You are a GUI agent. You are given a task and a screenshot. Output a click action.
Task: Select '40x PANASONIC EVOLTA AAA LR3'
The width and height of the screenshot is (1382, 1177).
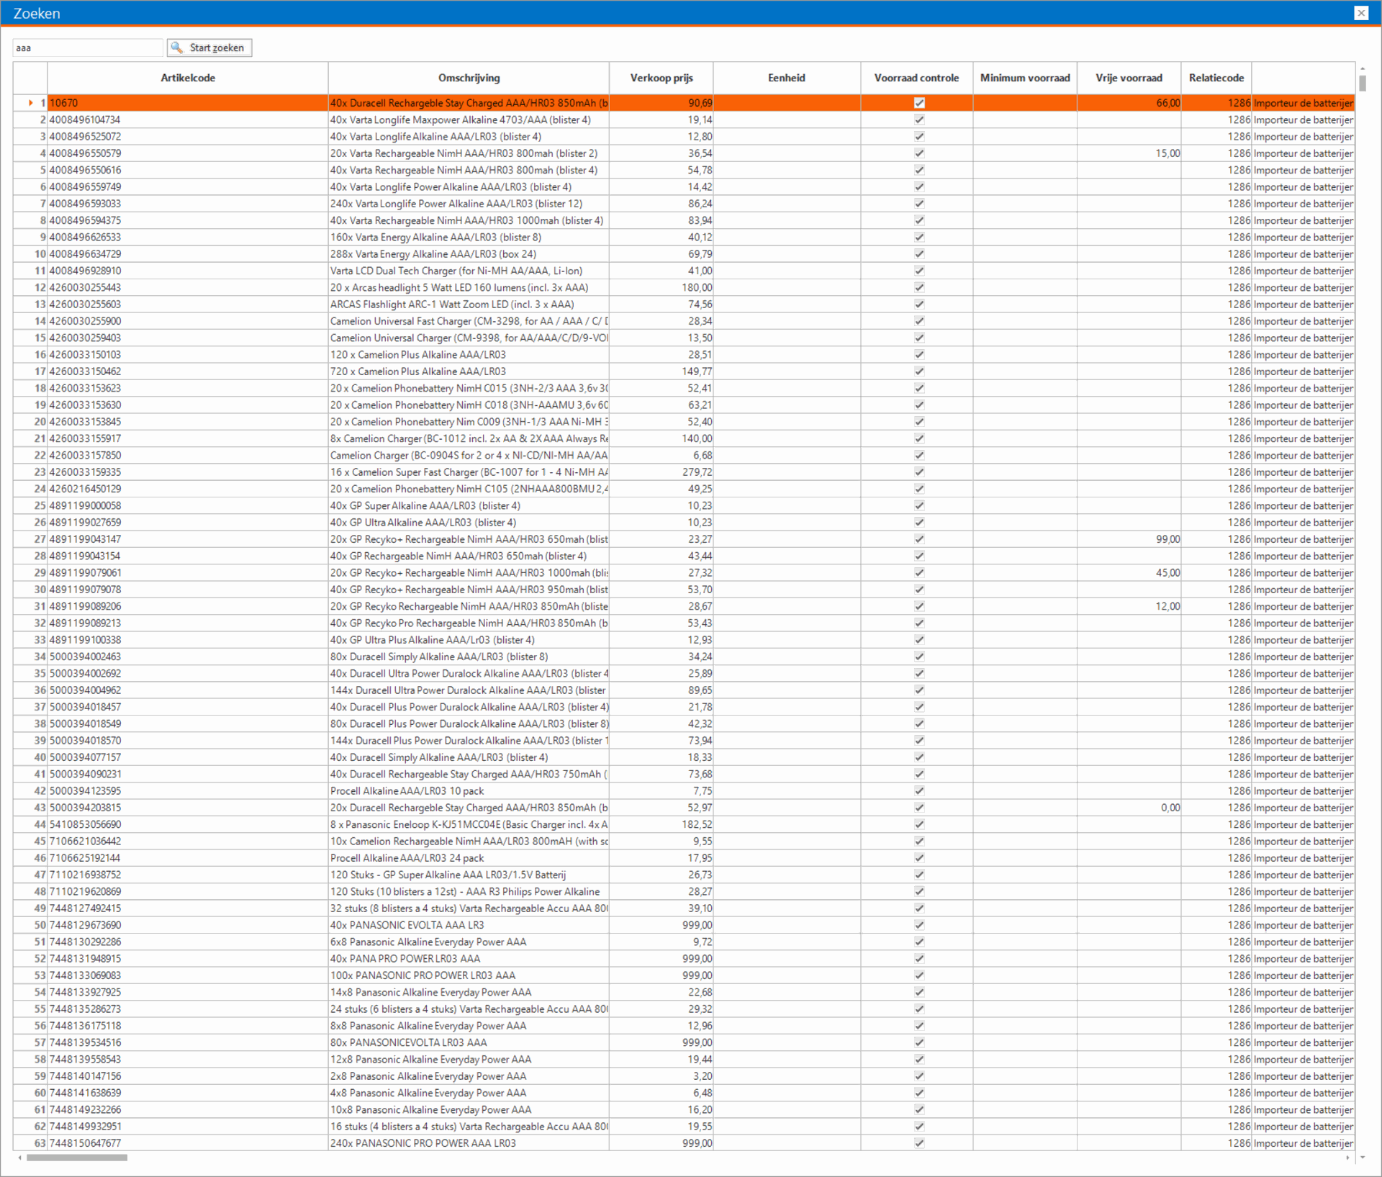407,925
